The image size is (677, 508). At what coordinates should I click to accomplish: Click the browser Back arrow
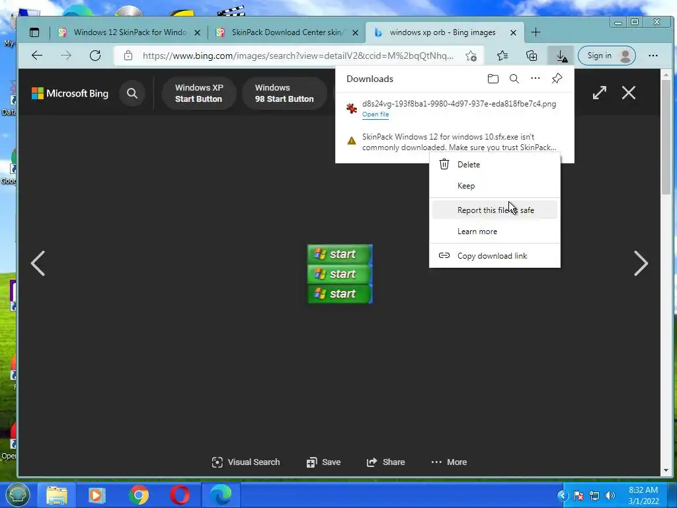tap(37, 56)
